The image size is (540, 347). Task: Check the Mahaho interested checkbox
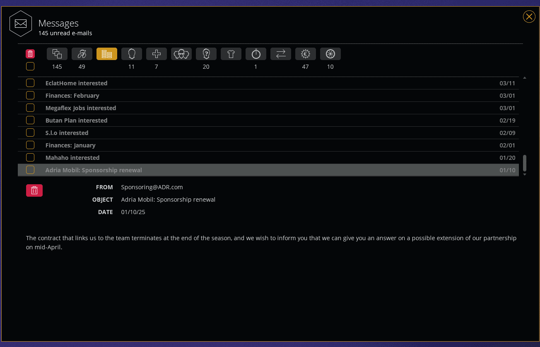30,157
